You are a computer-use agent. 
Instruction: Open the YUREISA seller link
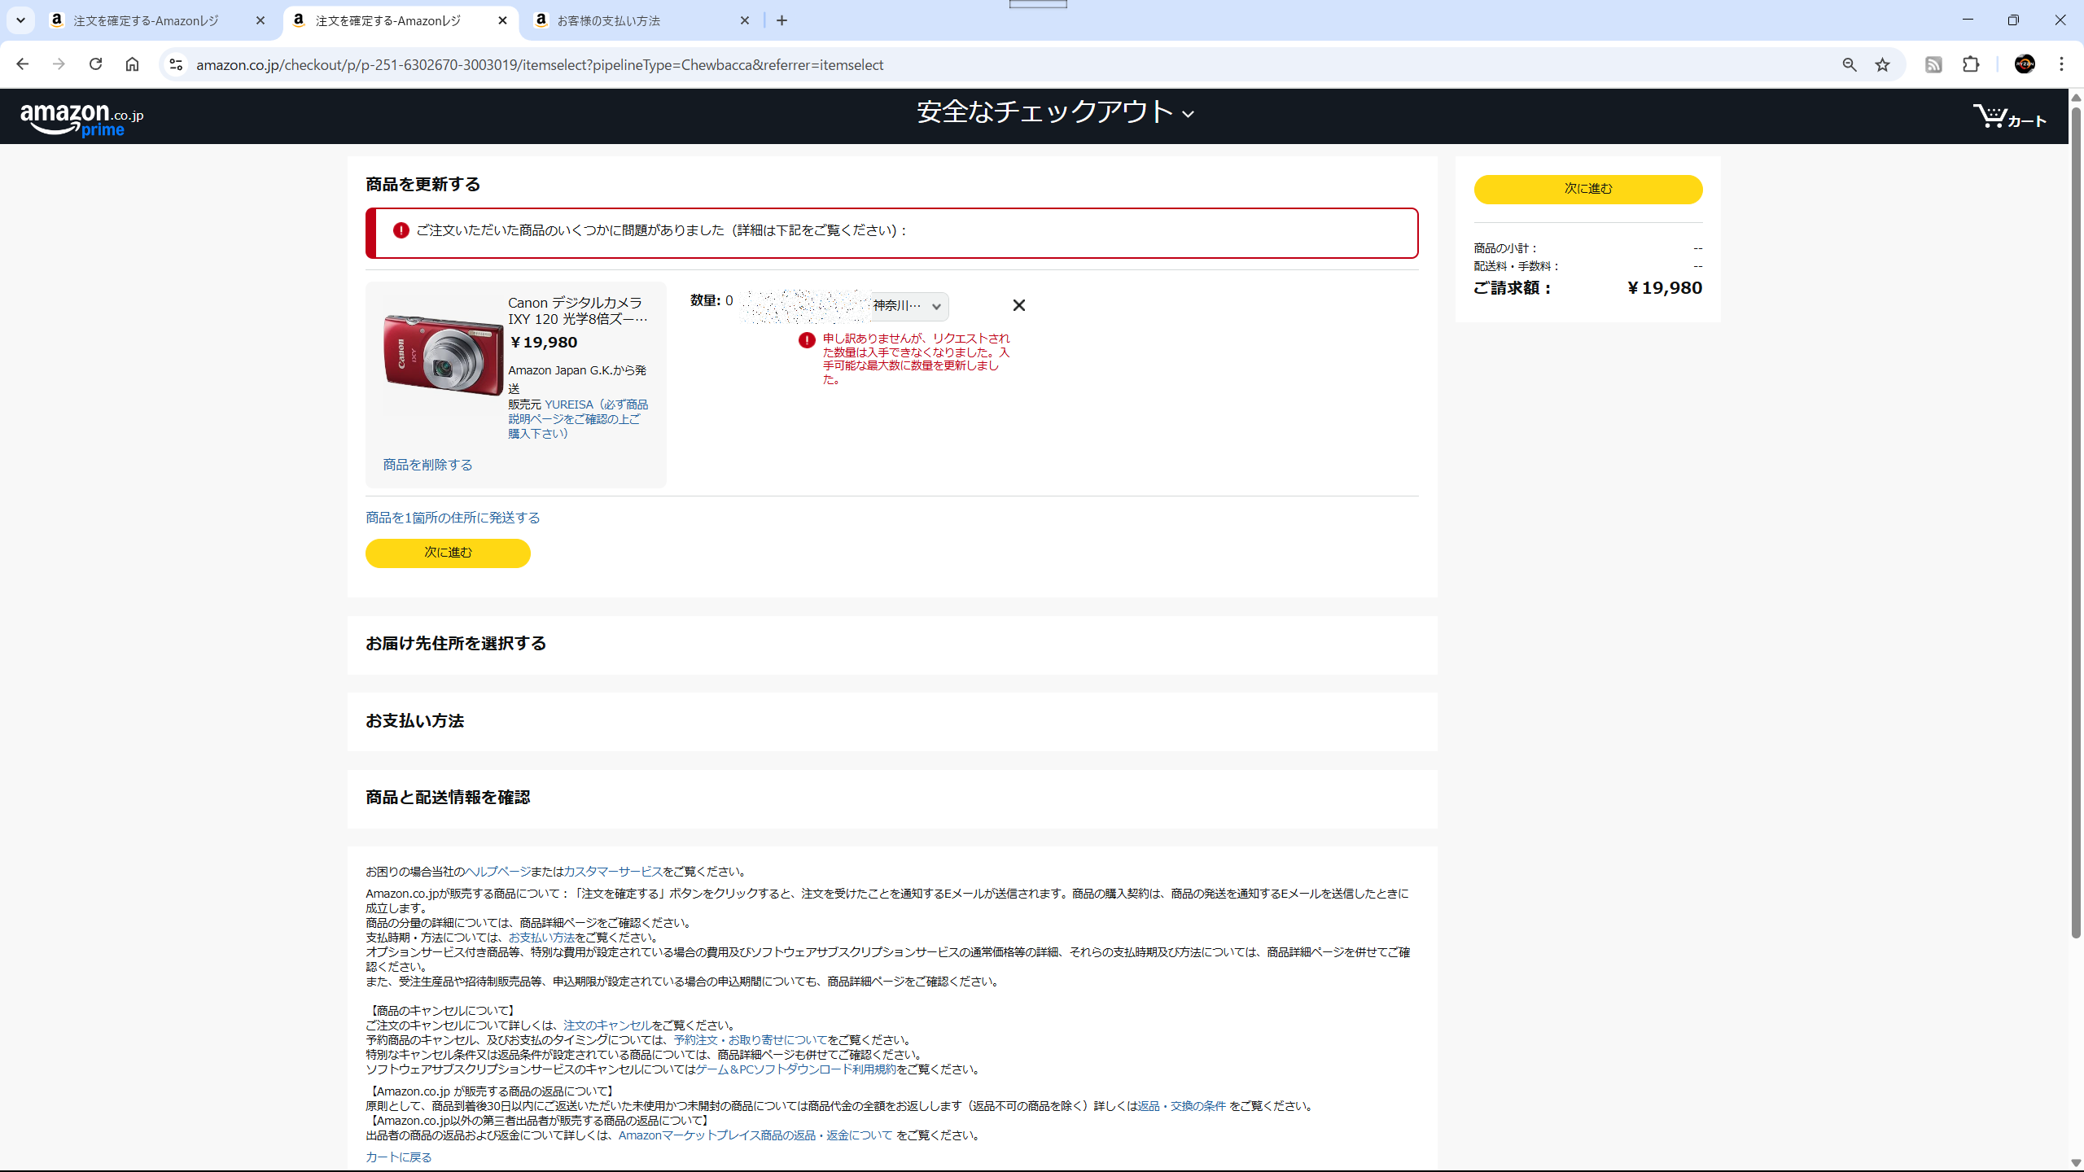point(569,405)
